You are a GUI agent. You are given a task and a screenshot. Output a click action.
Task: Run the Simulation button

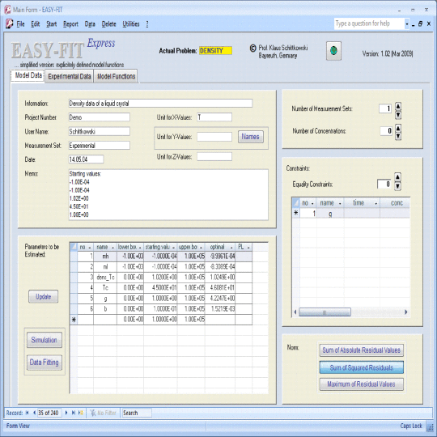[x=44, y=340]
